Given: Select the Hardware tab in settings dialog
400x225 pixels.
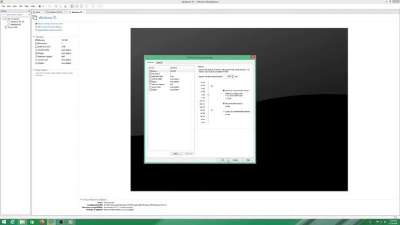Looking at the screenshot, I should click(x=151, y=62).
